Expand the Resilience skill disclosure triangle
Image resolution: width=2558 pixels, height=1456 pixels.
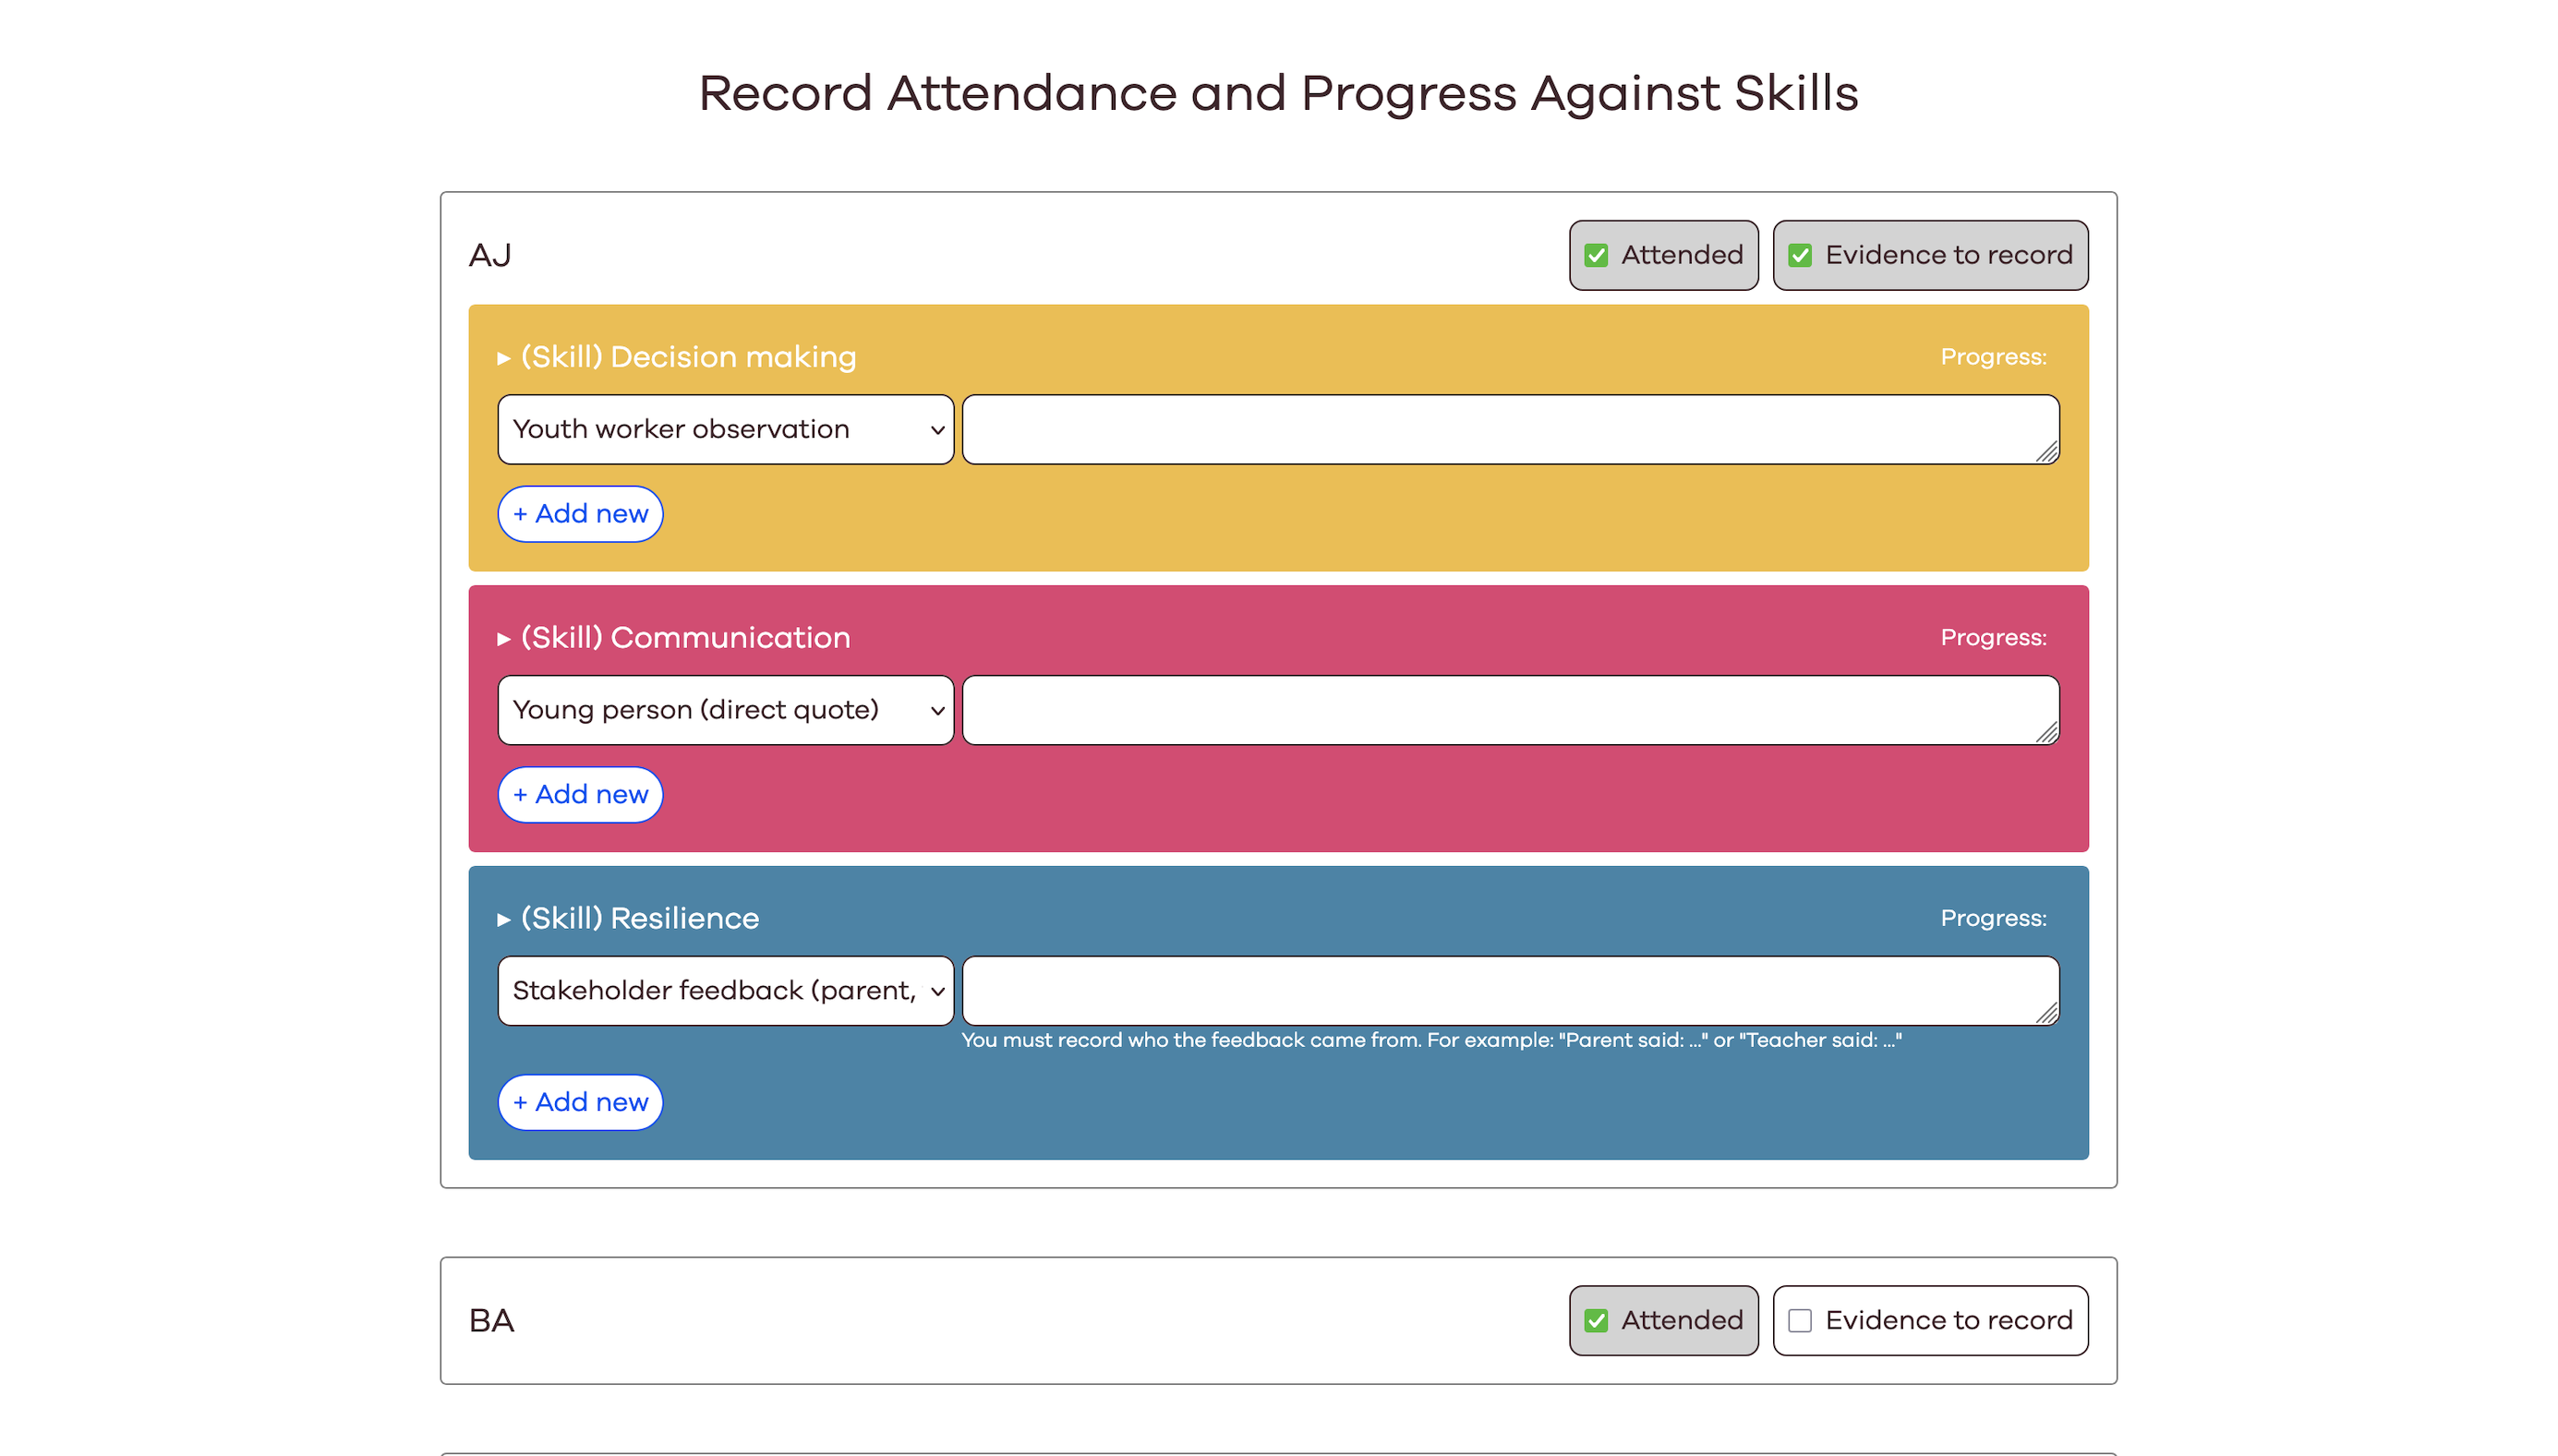tap(504, 919)
